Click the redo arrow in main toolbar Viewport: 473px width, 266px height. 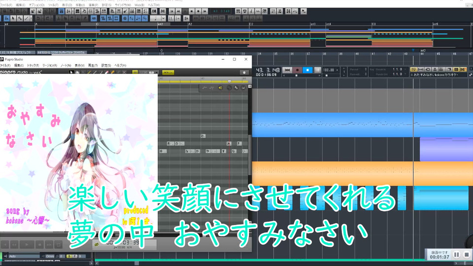point(47,18)
